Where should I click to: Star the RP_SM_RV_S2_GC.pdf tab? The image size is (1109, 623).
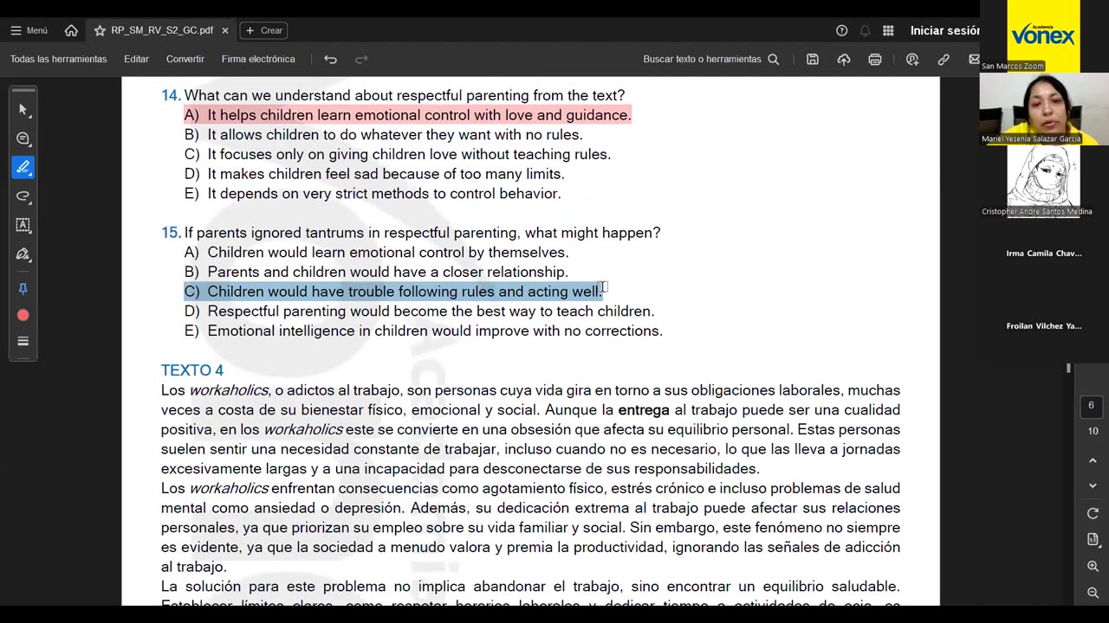pyautogui.click(x=100, y=30)
